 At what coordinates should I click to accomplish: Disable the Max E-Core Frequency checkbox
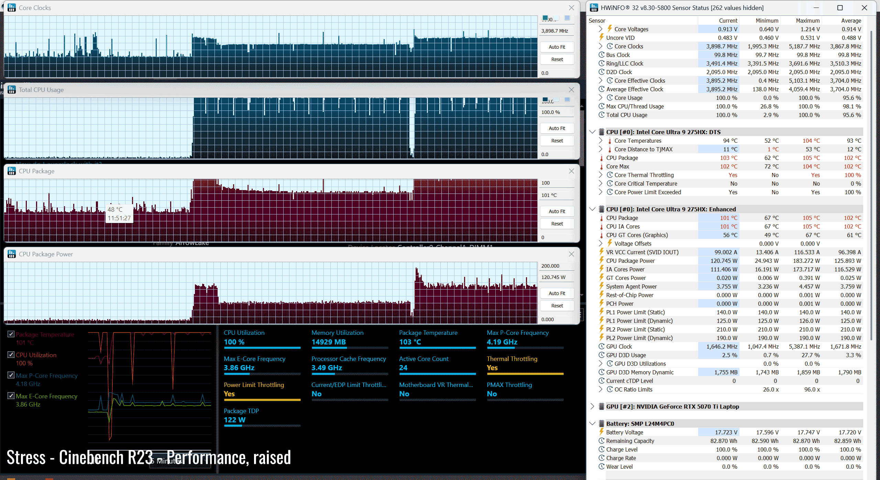point(11,396)
